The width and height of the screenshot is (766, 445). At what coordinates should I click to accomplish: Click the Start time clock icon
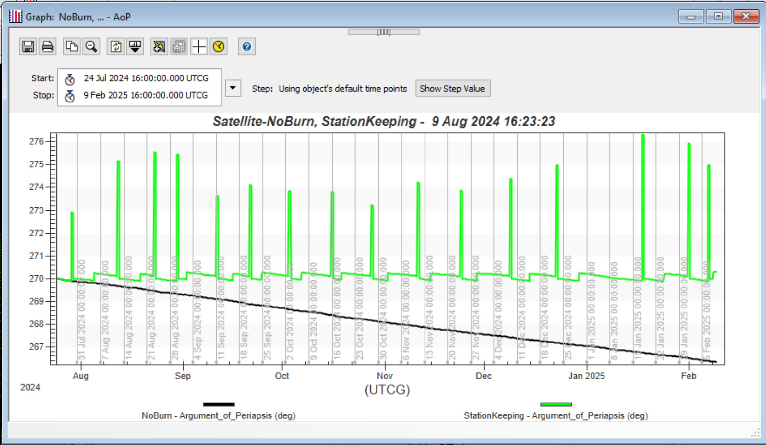pos(70,79)
